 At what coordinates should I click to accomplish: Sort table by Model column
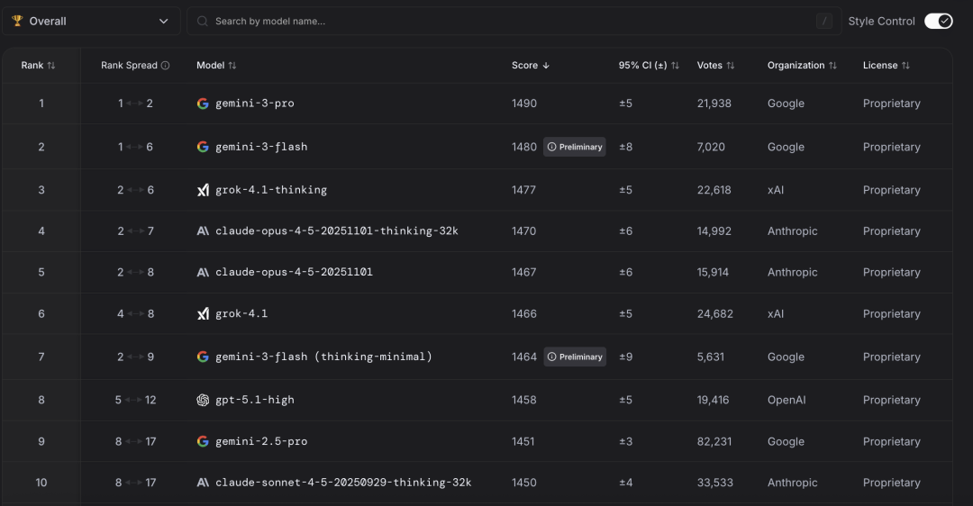pyautogui.click(x=232, y=65)
